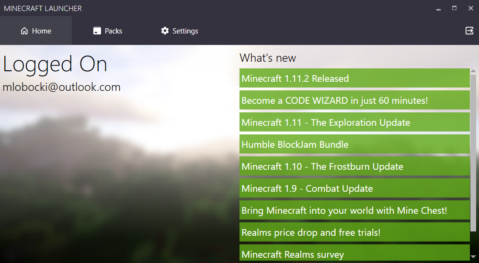Close the Minecraft Launcher window
The image size is (479, 263).
pos(470,8)
